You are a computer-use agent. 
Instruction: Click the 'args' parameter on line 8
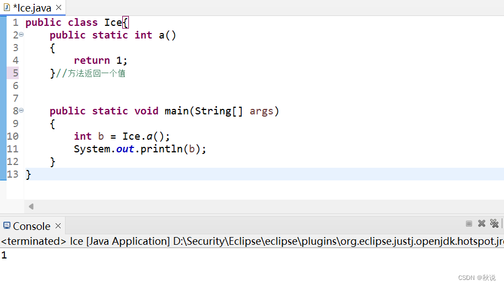[x=261, y=112]
